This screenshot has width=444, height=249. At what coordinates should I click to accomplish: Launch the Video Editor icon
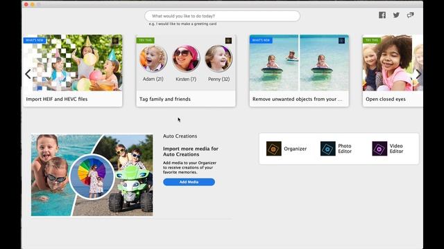[379, 149]
